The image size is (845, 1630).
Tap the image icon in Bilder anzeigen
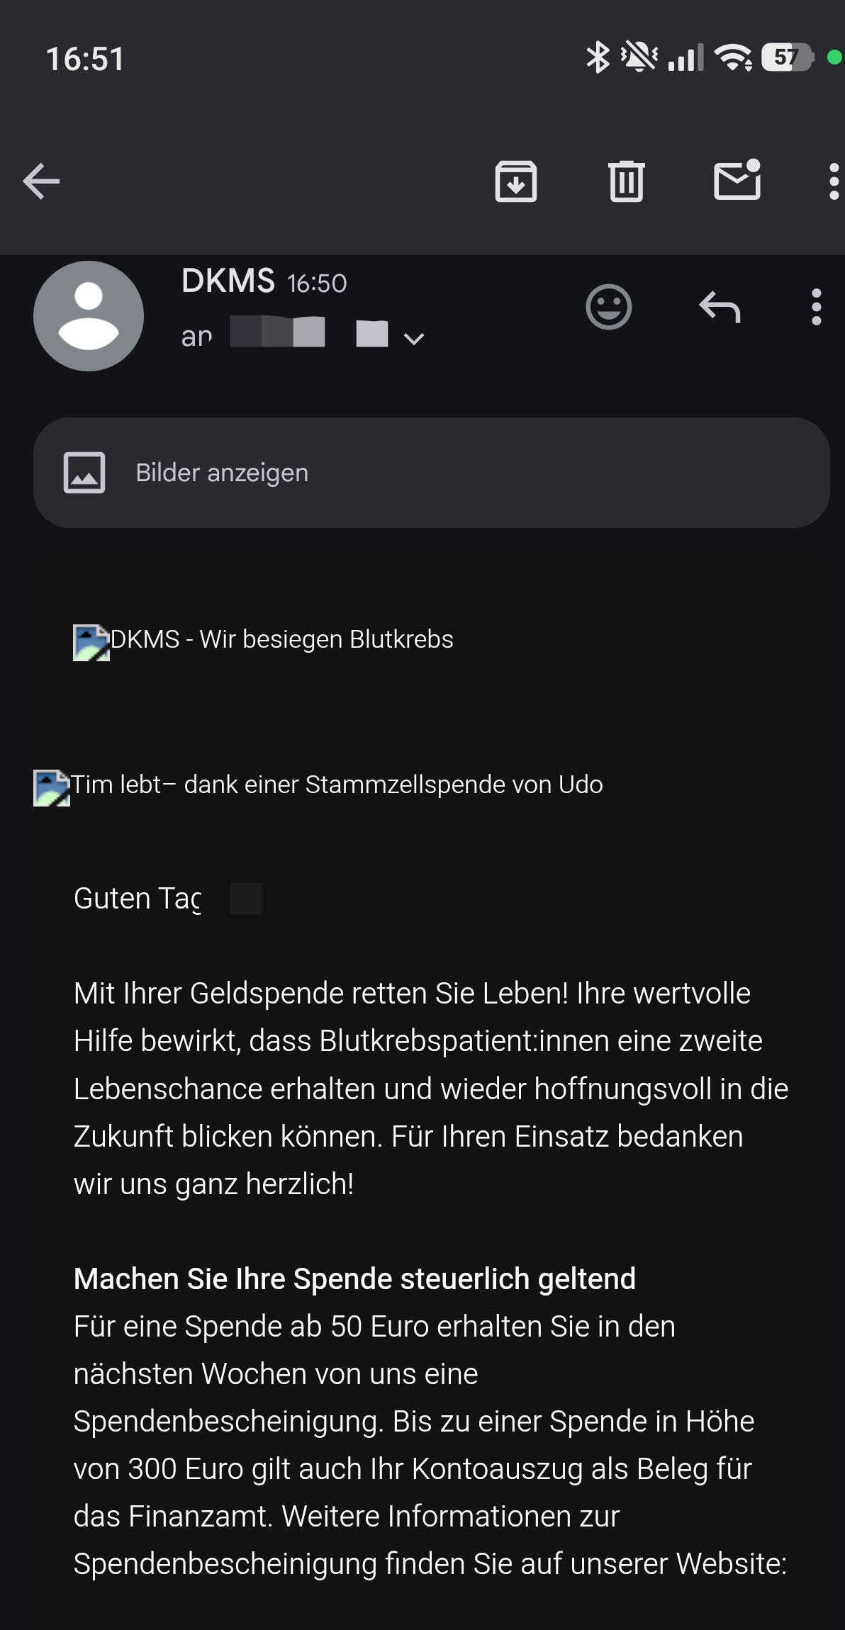(x=84, y=473)
